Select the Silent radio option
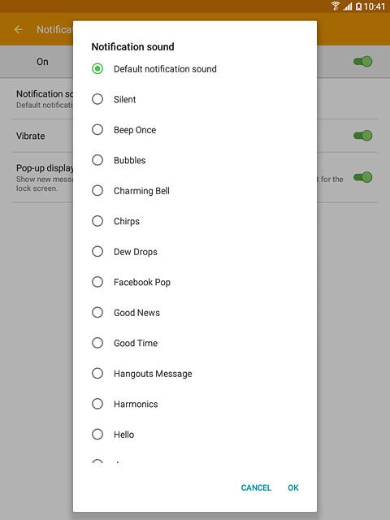 (x=97, y=99)
